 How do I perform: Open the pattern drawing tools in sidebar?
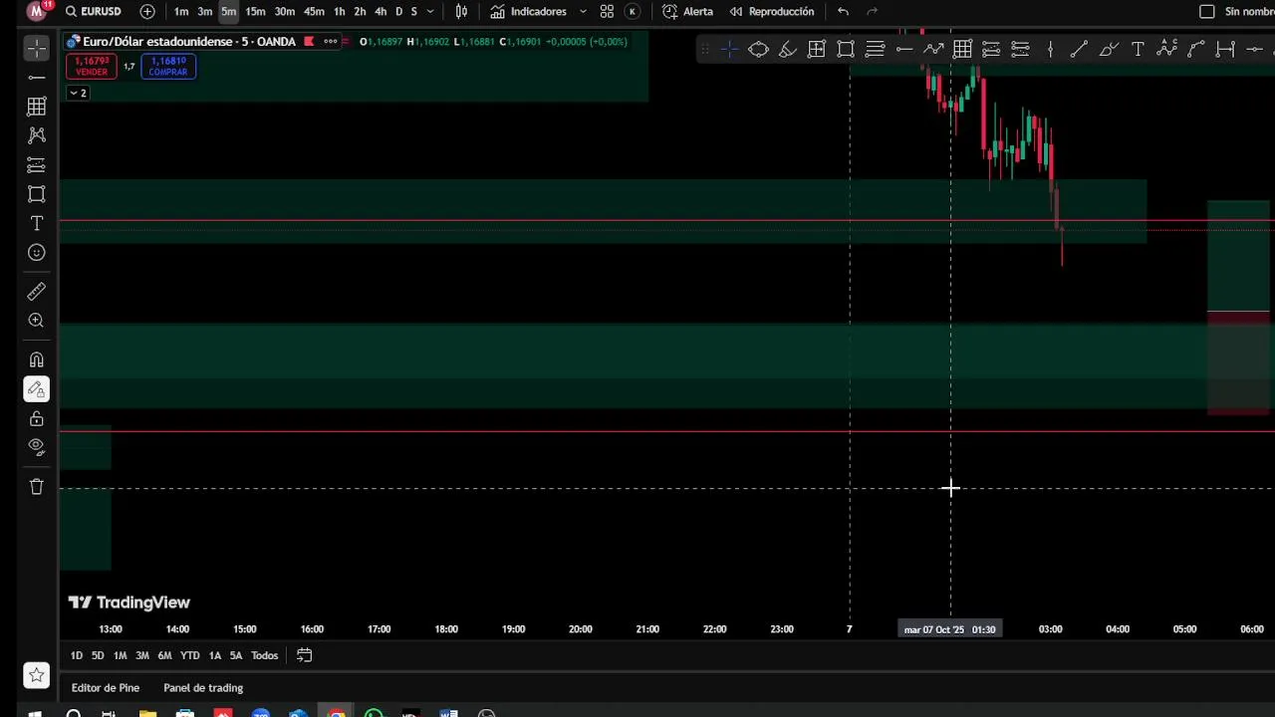click(x=37, y=135)
